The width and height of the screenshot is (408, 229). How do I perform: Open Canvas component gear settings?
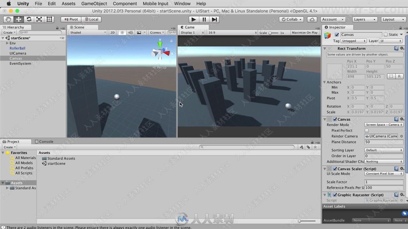(402, 119)
